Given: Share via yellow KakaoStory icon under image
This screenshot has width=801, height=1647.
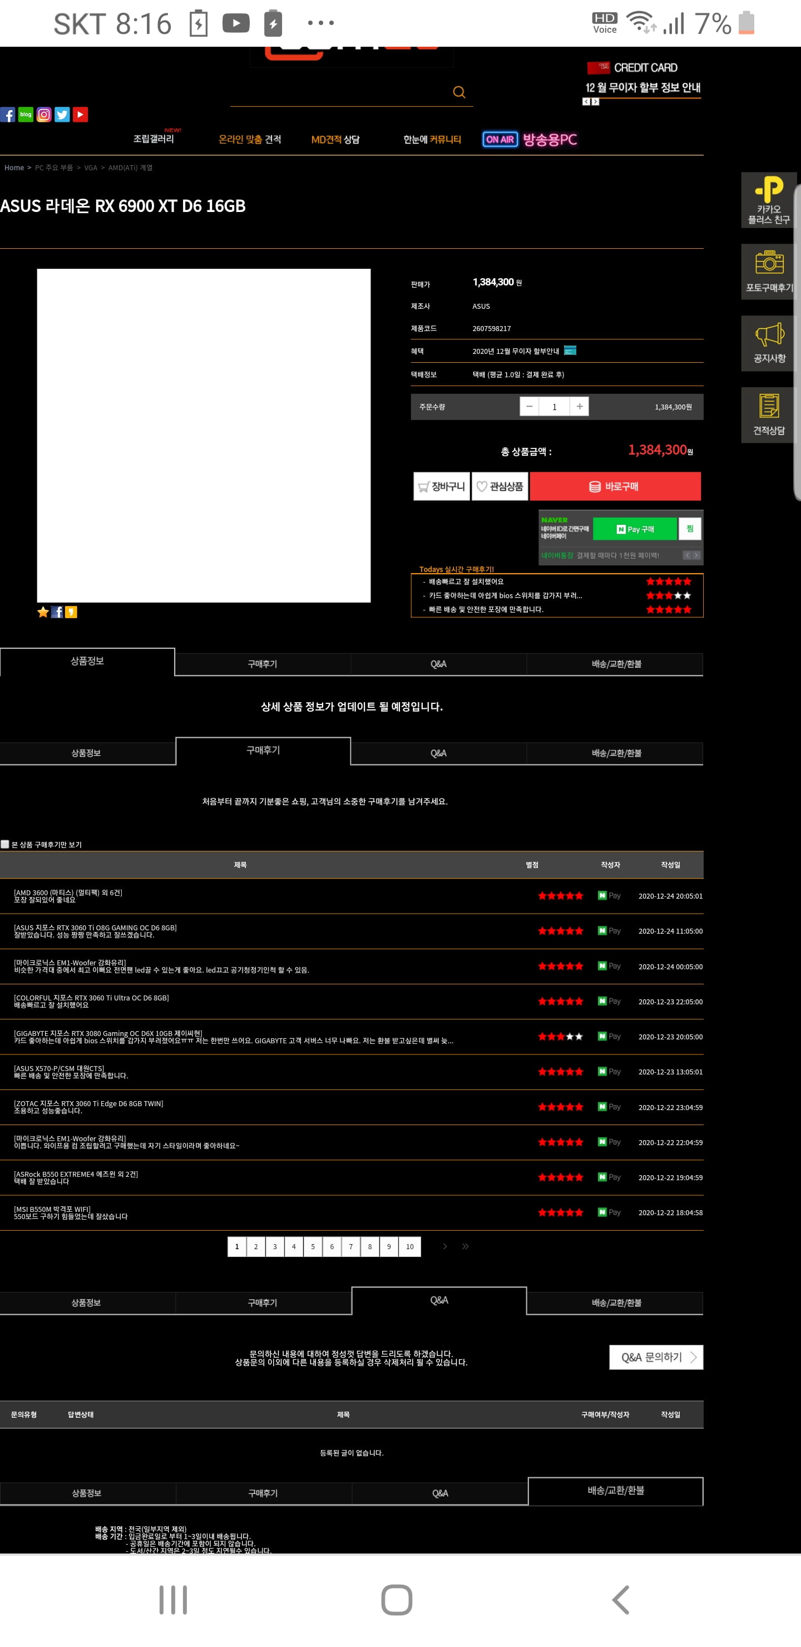Looking at the screenshot, I should click(71, 612).
